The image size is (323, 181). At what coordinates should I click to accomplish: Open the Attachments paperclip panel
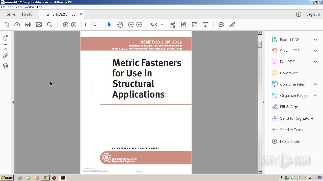(6, 56)
